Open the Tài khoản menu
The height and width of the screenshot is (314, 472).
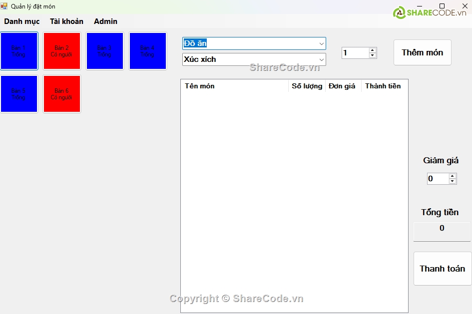[x=66, y=21]
